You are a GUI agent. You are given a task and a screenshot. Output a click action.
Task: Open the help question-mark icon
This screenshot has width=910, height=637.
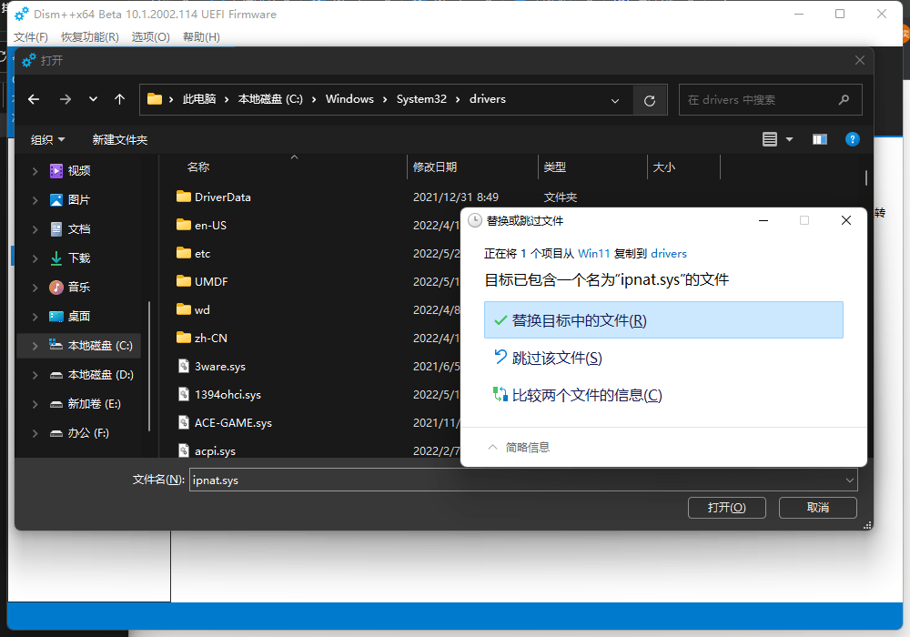[x=852, y=139]
